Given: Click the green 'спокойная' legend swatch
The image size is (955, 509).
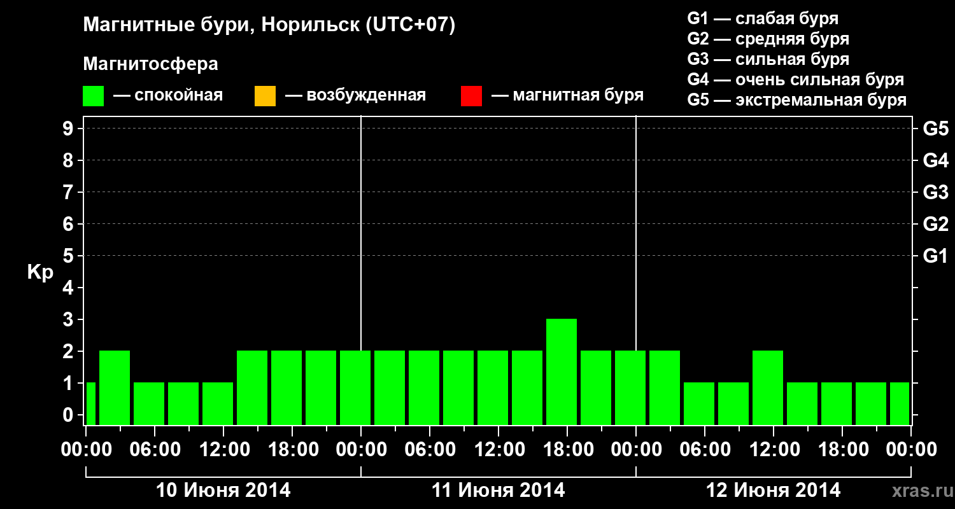Looking at the screenshot, I should (94, 96).
